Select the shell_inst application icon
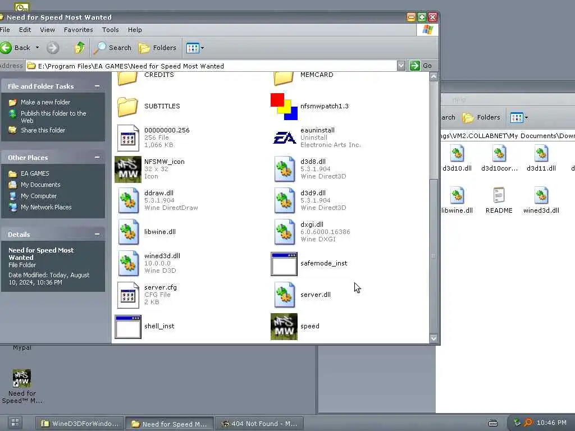Image resolution: width=575 pixels, height=431 pixels. pos(128,327)
